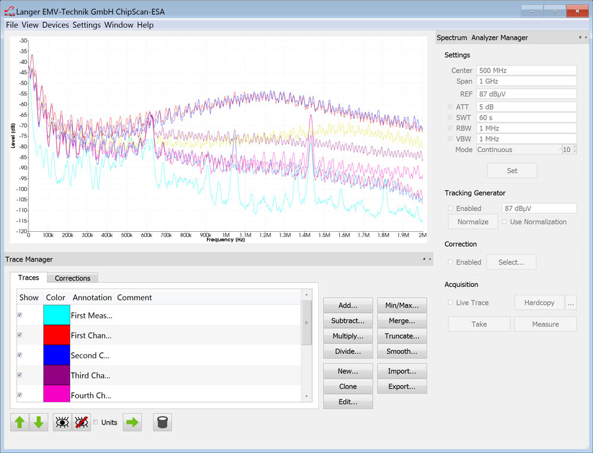Pin the Spectrum Analyzer Manager panel
This screenshot has width=593, height=453.
point(580,37)
